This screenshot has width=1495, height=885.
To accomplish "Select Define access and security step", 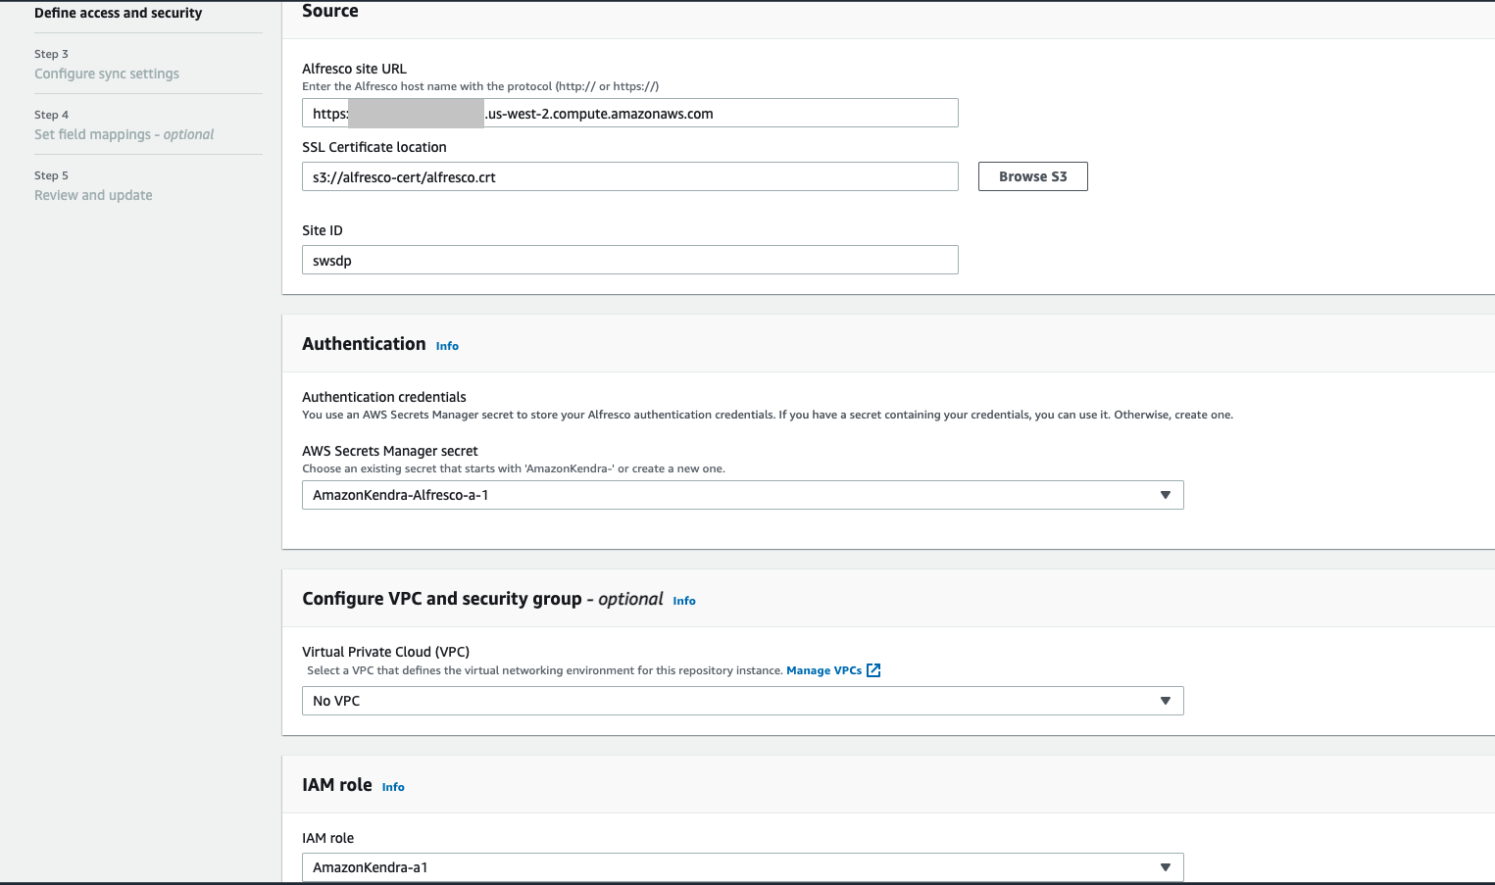I will coord(118,13).
